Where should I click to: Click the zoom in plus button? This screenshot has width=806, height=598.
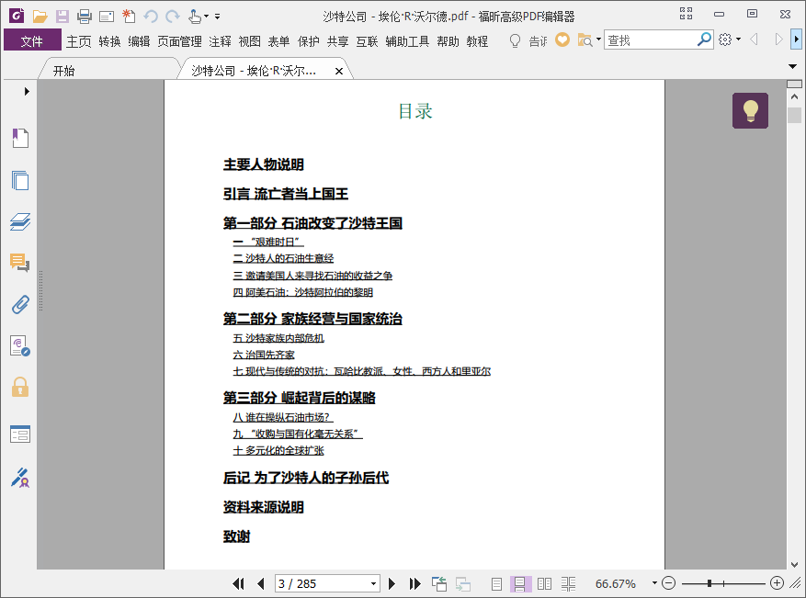[777, 583]
